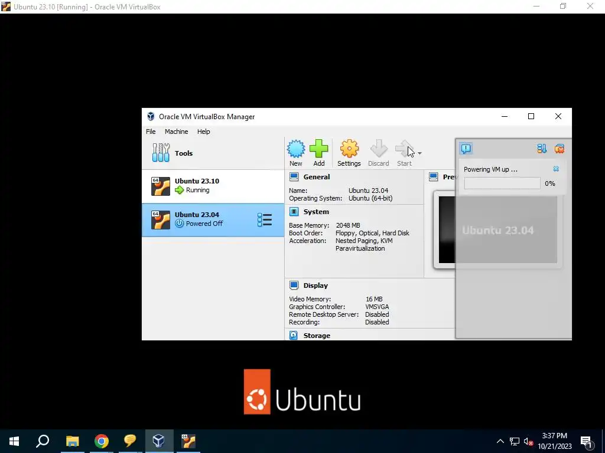This screenshot has height=453, width=605.
Task: Click the Ubuntu 23.04 machine OS icon
Action: coord(161,219)
